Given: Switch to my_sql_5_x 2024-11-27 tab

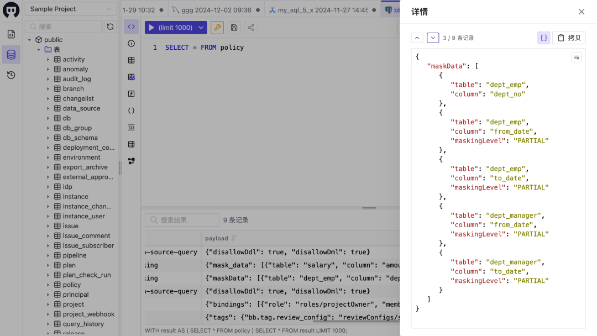Looking at the screenshot, I should 322,10.
